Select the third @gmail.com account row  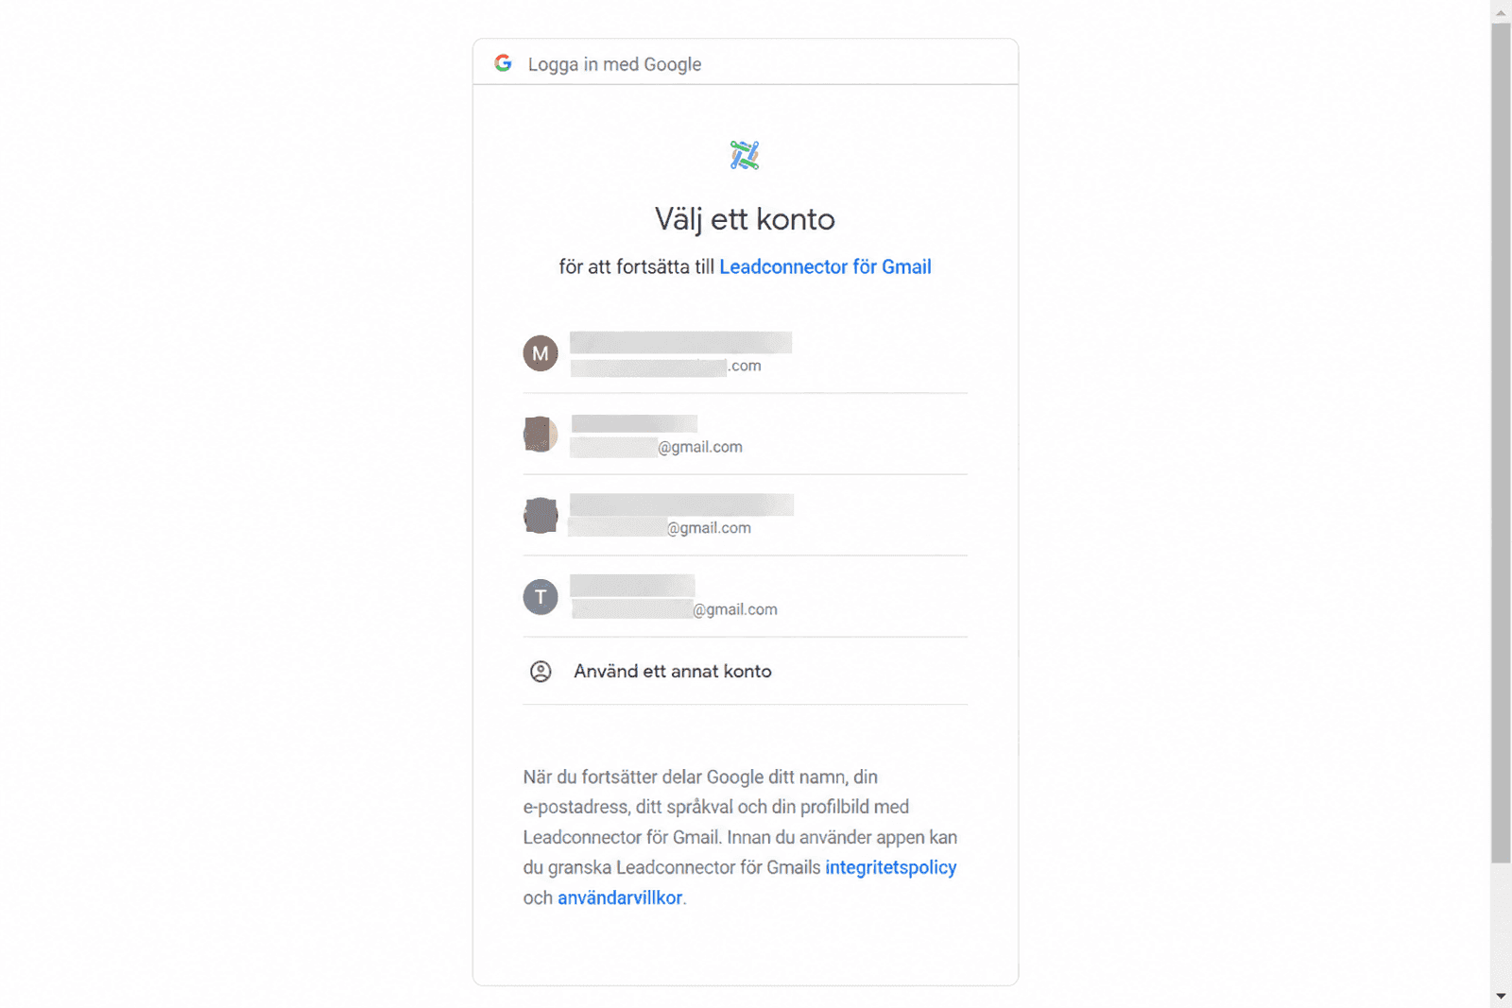tap(746, 516)
